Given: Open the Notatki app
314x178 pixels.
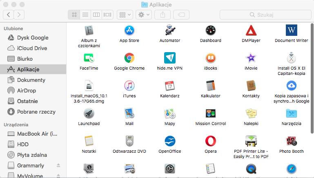Looking at the screenshot, I should (x=89, y=141).
